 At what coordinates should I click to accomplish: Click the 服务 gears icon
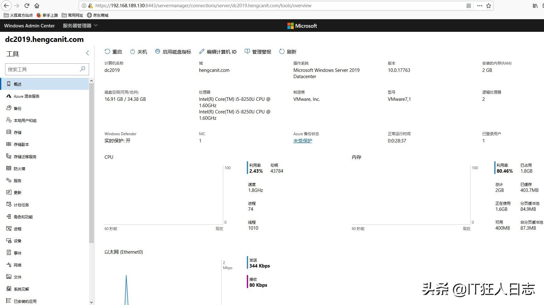click(x=9, y=180)
